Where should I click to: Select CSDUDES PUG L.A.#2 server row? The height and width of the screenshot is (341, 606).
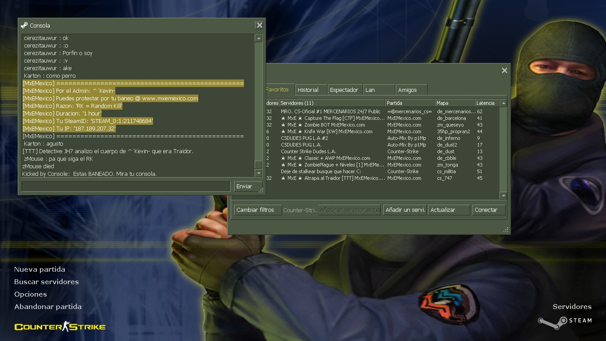(382, 138)
